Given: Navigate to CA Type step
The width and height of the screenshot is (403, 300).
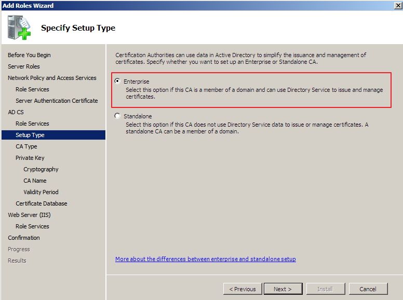Looking at the screenshot, I should (26, 146).
